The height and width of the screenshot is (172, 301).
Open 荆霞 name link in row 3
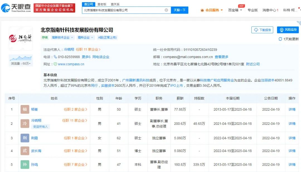click(x=35, y=138)
